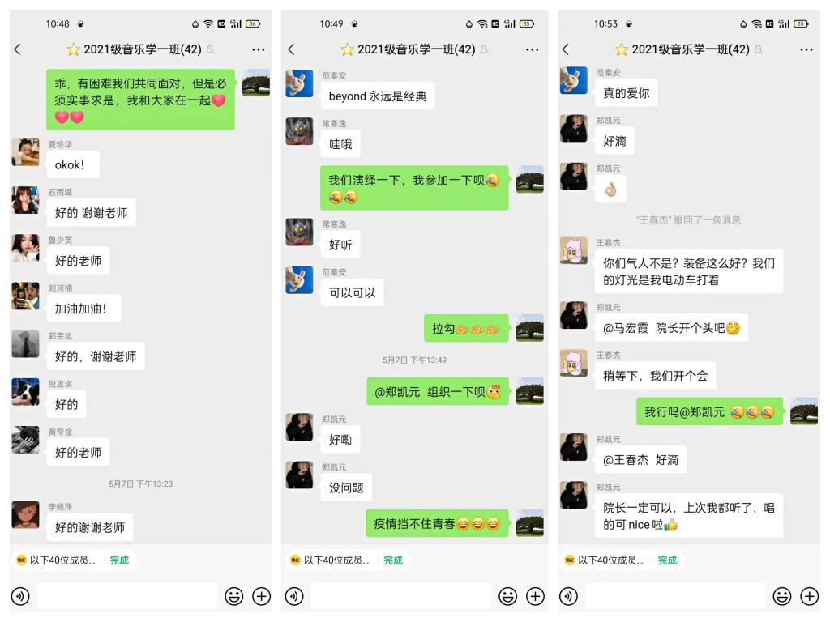Tap the voice input icon in right chat
This screenshot has width=830, height=622.
pos(568,596)
